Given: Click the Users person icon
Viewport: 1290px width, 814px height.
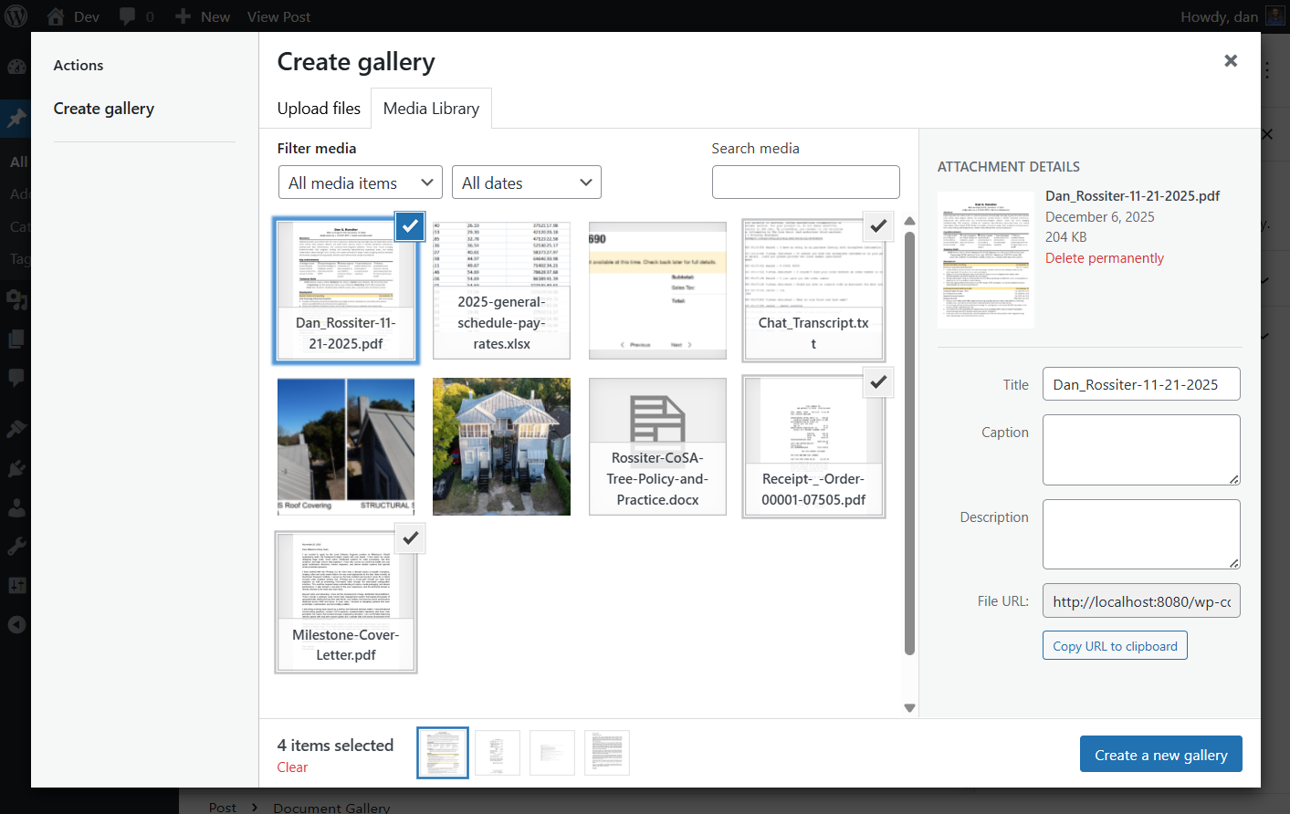Looking at the screenshot, I should click(15, 507).
